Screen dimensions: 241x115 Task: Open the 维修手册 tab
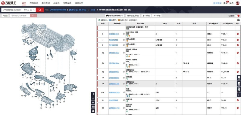point(79,3)
